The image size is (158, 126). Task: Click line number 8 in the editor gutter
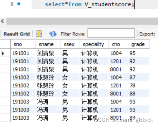pos(12,4)
